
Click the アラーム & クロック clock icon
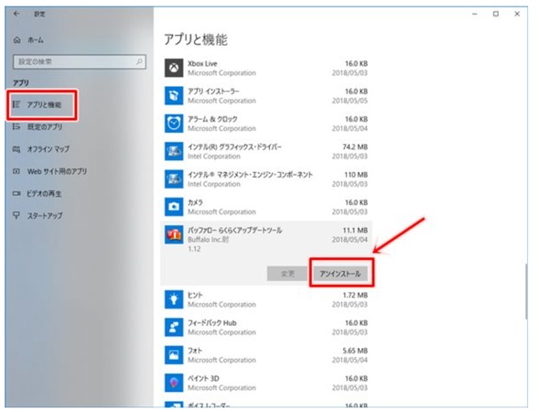pyautogui.click(x=174, y=123)
